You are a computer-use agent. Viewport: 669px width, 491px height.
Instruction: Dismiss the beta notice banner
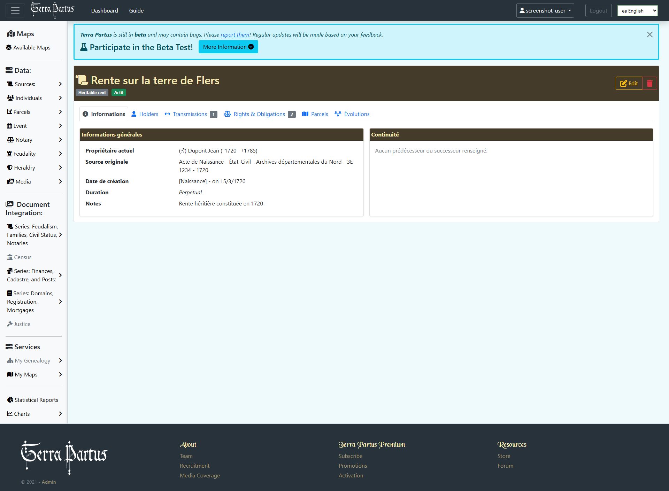click(x=649, y=34)
